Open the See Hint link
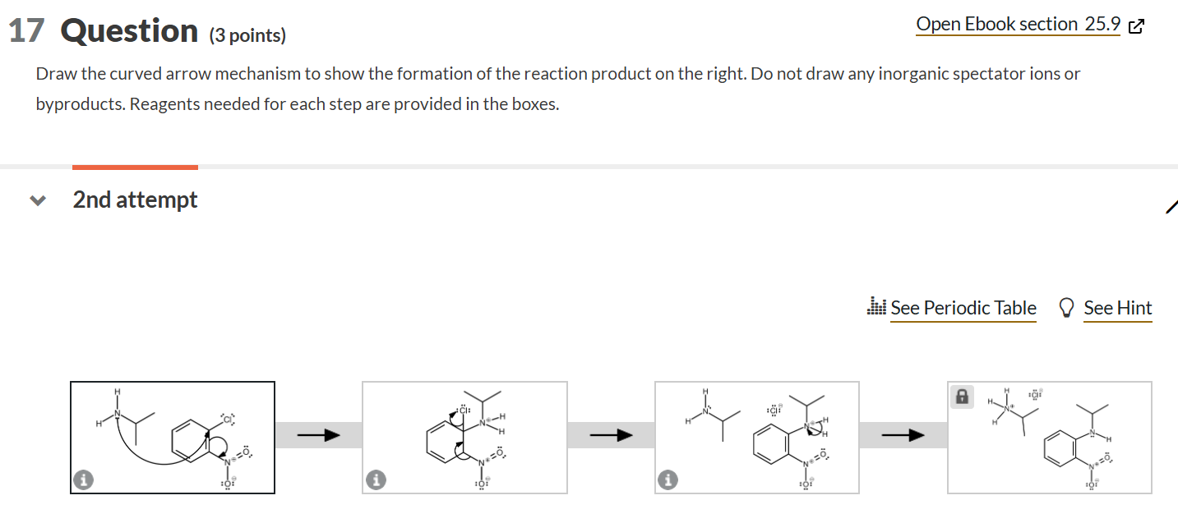Viewport: 1178px width, 523px height. (x=1118, y=308)
